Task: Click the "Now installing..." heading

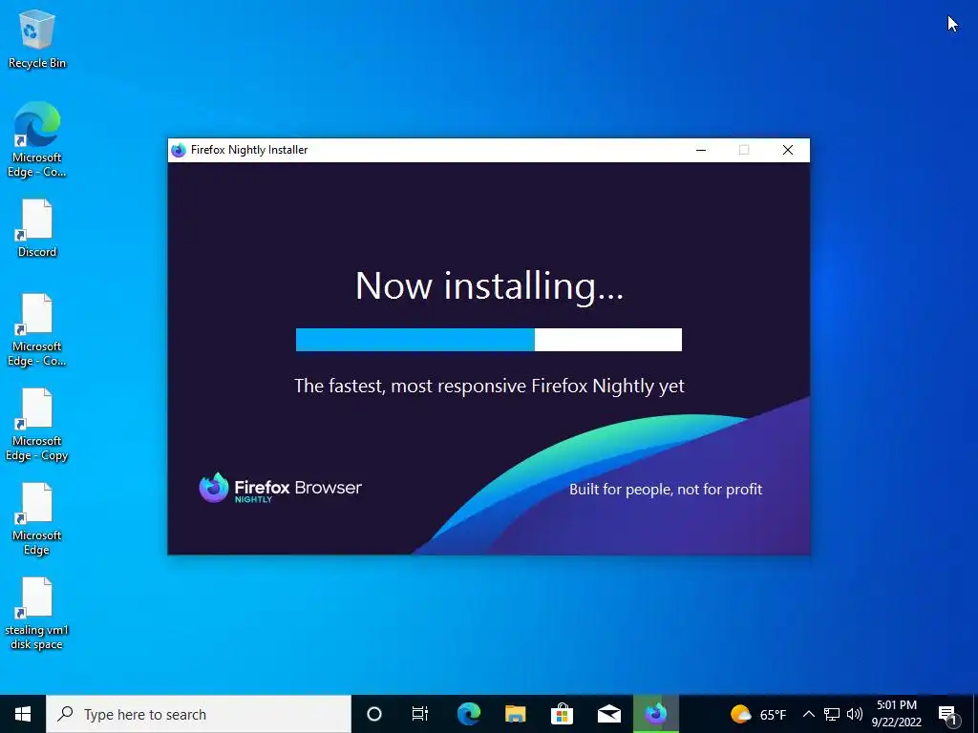Action: pyautogui.click(x=489, y=286)
